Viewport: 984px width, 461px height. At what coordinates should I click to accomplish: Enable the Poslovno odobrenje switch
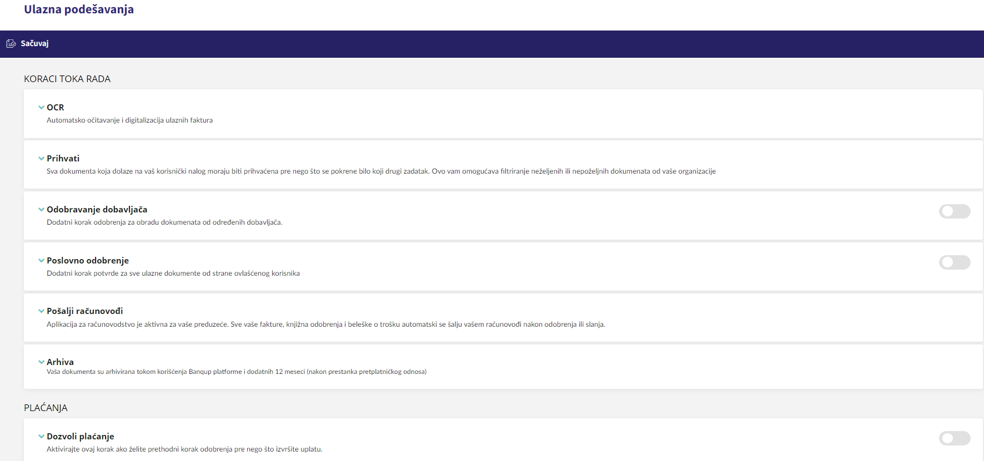pos(955,262)
